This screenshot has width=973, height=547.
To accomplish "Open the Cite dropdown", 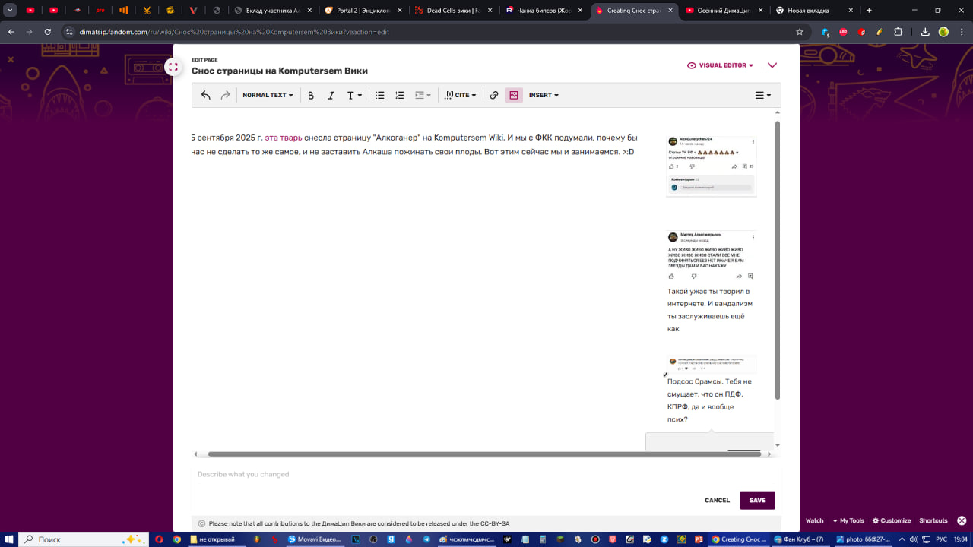I will [x=461, y=96].
